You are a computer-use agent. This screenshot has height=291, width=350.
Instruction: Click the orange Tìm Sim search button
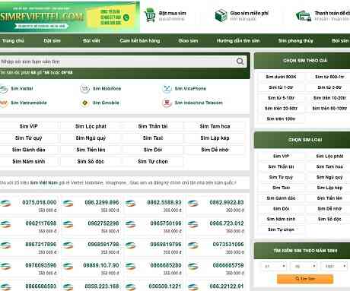pyautogui.click(x=305, y=279)
